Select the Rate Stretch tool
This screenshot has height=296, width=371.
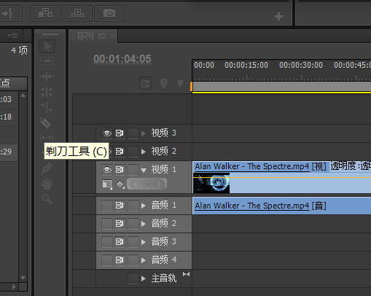(x=47, y=107)
